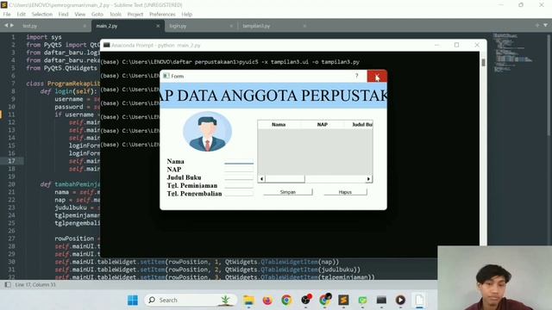
Task: Open the Help menu in Sublime Text
Action: click(x=187, y=14)
